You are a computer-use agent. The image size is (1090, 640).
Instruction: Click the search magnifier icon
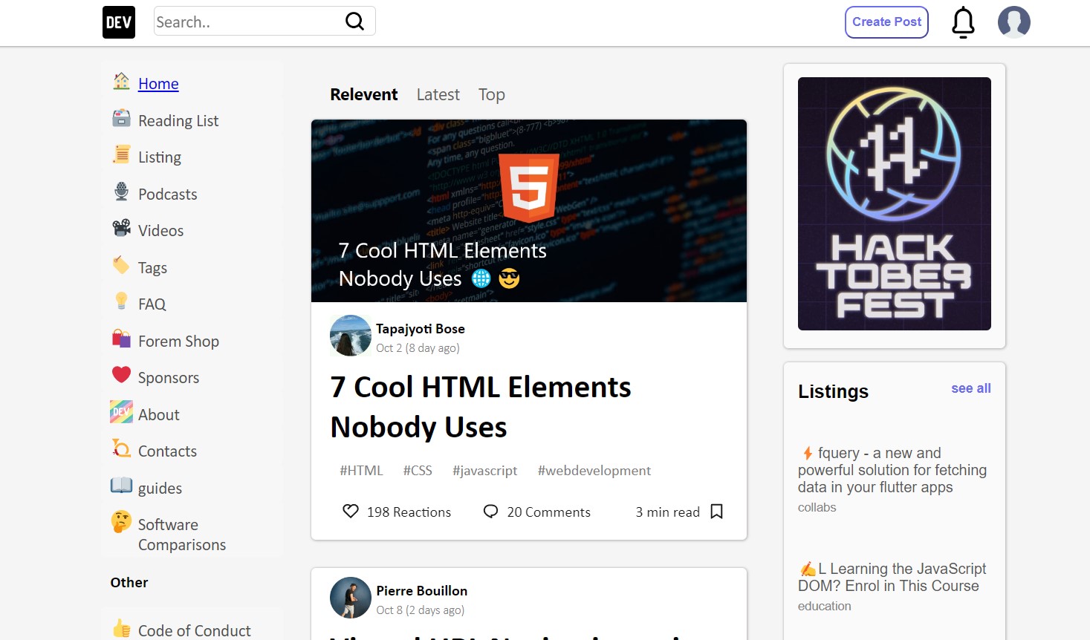(354, 22)
